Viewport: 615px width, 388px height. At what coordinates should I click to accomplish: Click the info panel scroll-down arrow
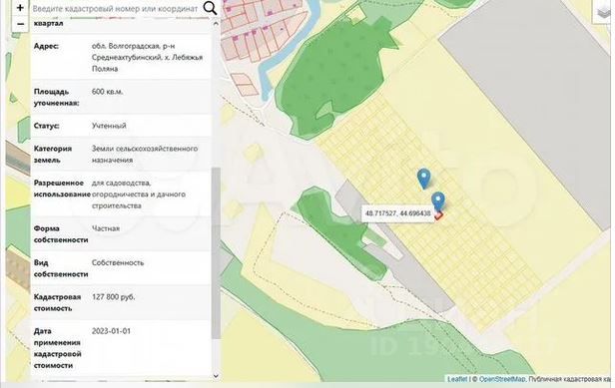pos(216,375)
